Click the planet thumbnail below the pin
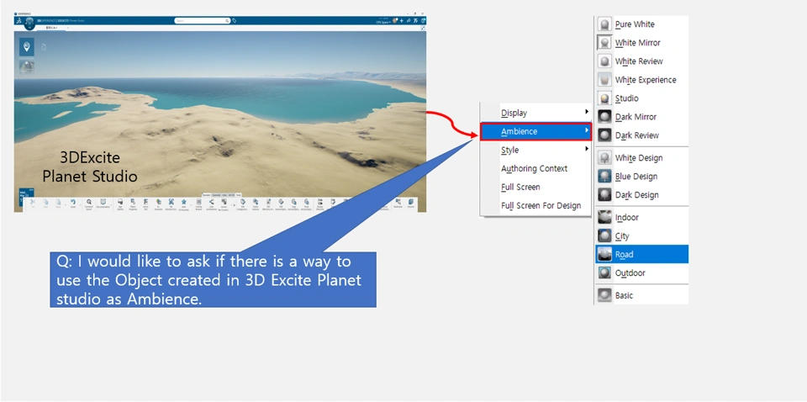The image size is (807, 402). click(27, 67)
